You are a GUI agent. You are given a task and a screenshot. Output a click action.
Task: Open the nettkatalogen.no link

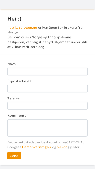coord(22,28)
